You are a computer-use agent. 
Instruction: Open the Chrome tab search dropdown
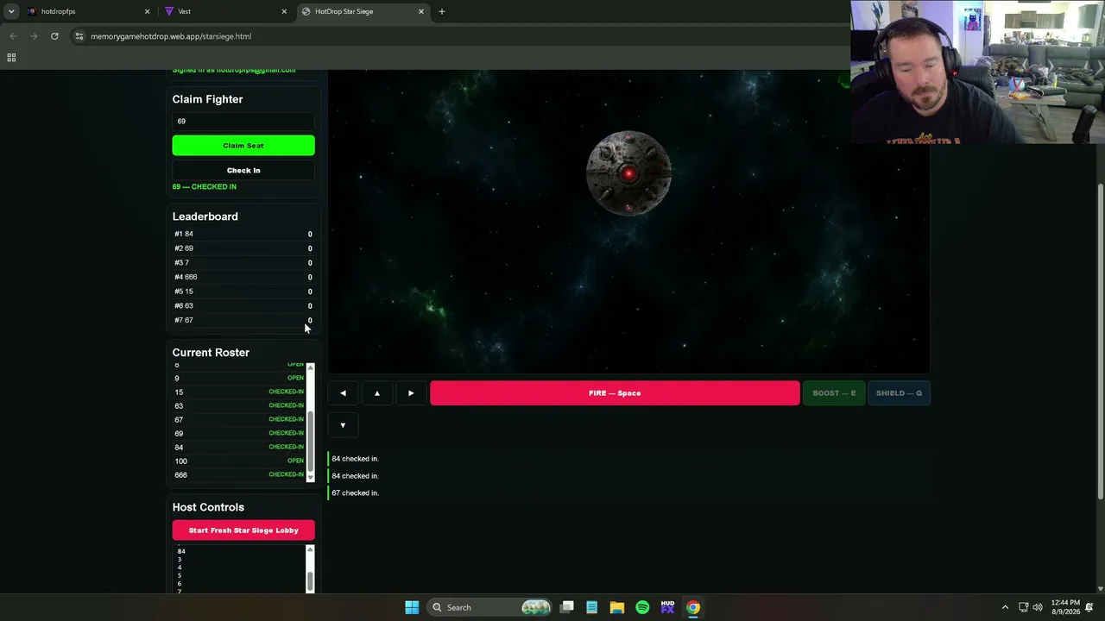click(x=11, y=11)
